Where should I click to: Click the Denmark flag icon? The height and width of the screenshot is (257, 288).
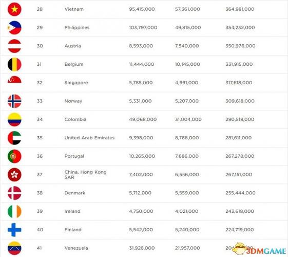tap(14, 193)
